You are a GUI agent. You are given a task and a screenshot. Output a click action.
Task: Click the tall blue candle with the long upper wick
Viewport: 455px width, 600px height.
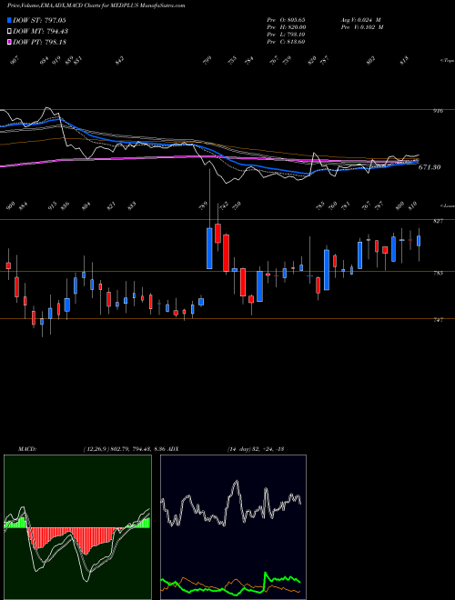point(209,248)
